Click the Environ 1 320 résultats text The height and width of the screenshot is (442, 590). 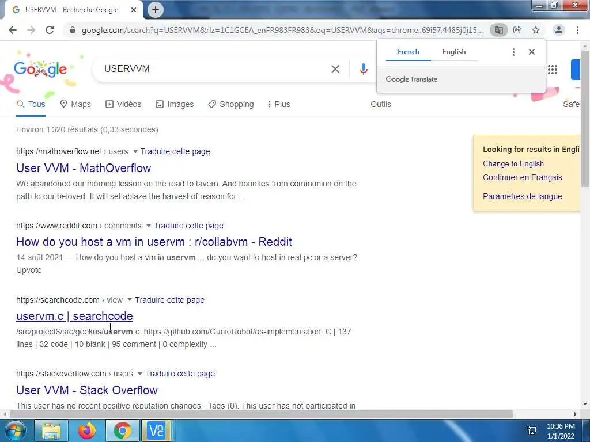87,129
